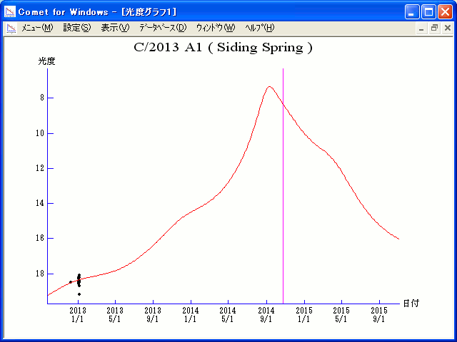This screenshot has height=342, width=457.
Task: Click the Comet app icon in title bar
Action: click(10, 11)
